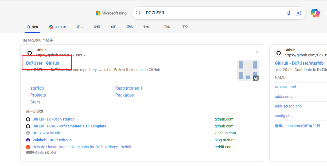Screen dimensions: 327x166
Task: Open README.md in right panel
Action: click(x=285, y=87)
